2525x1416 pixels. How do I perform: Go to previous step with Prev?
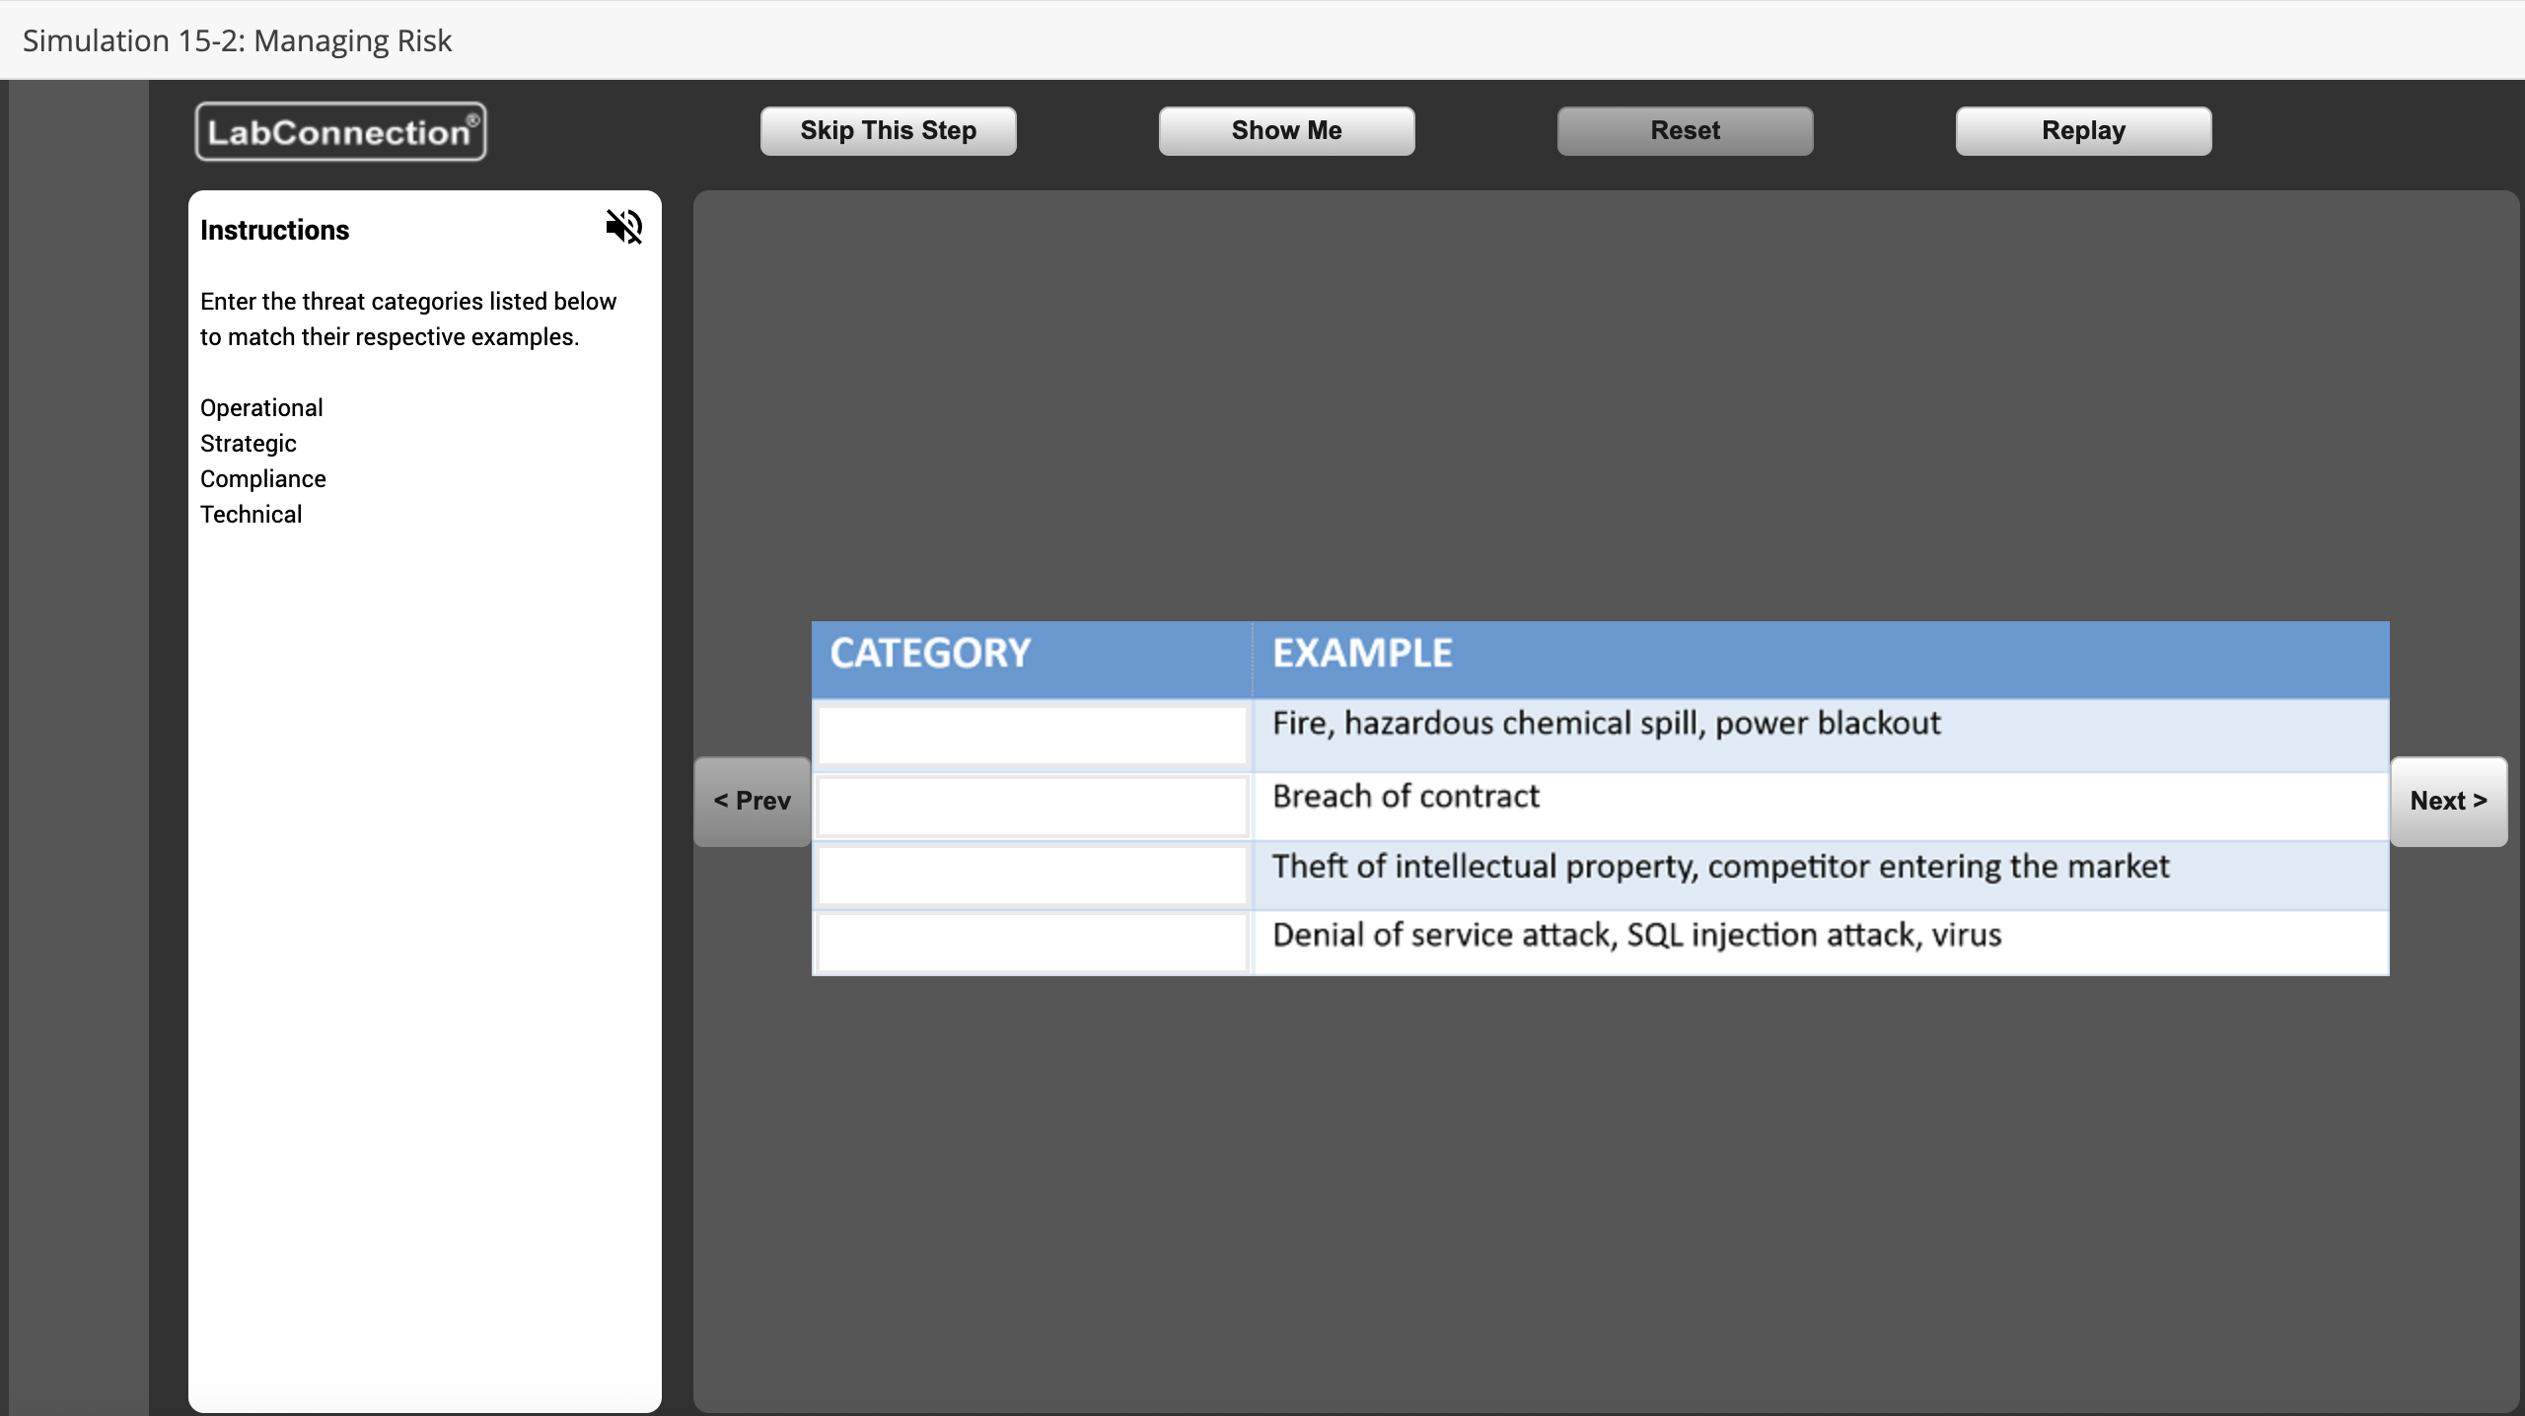coord(753,801)
